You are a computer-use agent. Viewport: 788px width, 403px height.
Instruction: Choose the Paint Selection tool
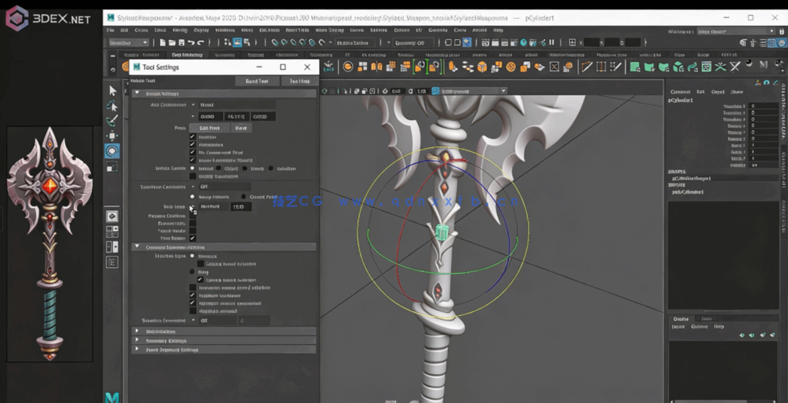click(112, 121)
